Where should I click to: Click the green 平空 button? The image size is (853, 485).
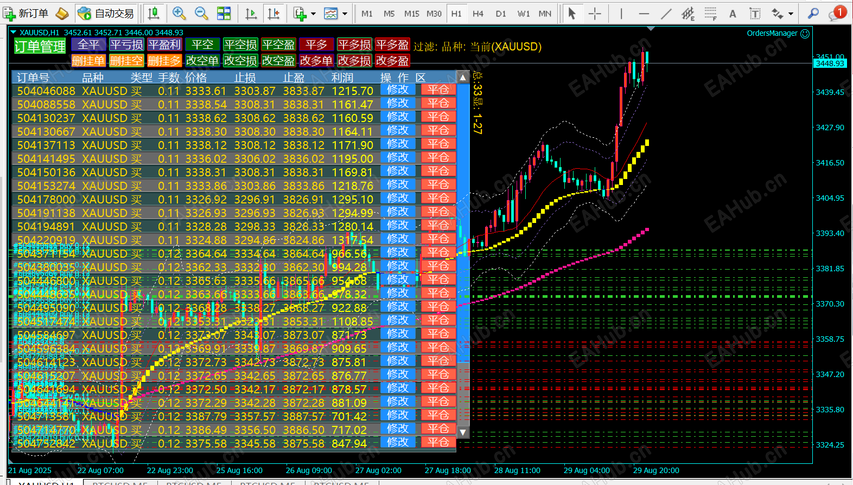pyautogui.click(x=202, y=44)
